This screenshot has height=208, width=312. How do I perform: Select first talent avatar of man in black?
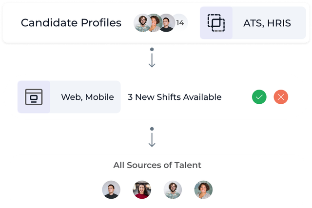[111, 189]
